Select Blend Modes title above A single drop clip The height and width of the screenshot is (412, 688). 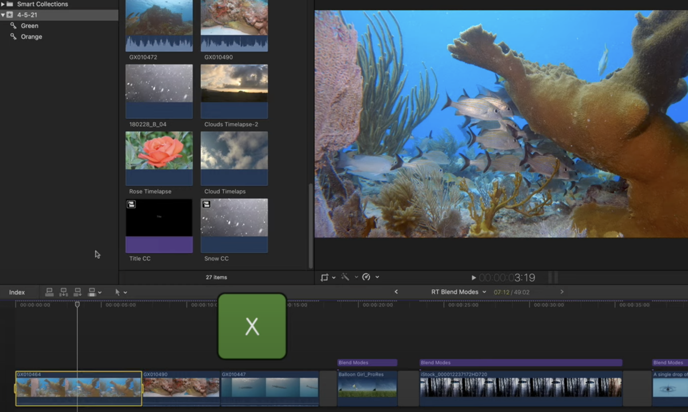coord(670,363)
